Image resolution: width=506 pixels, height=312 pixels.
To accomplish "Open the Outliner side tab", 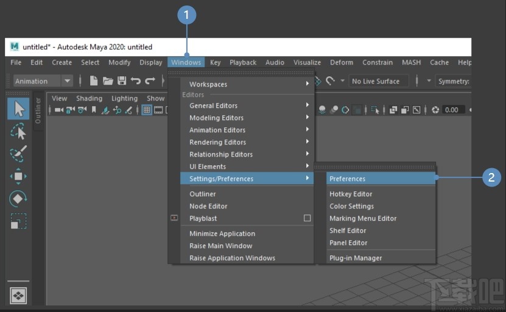I will 38,110.
